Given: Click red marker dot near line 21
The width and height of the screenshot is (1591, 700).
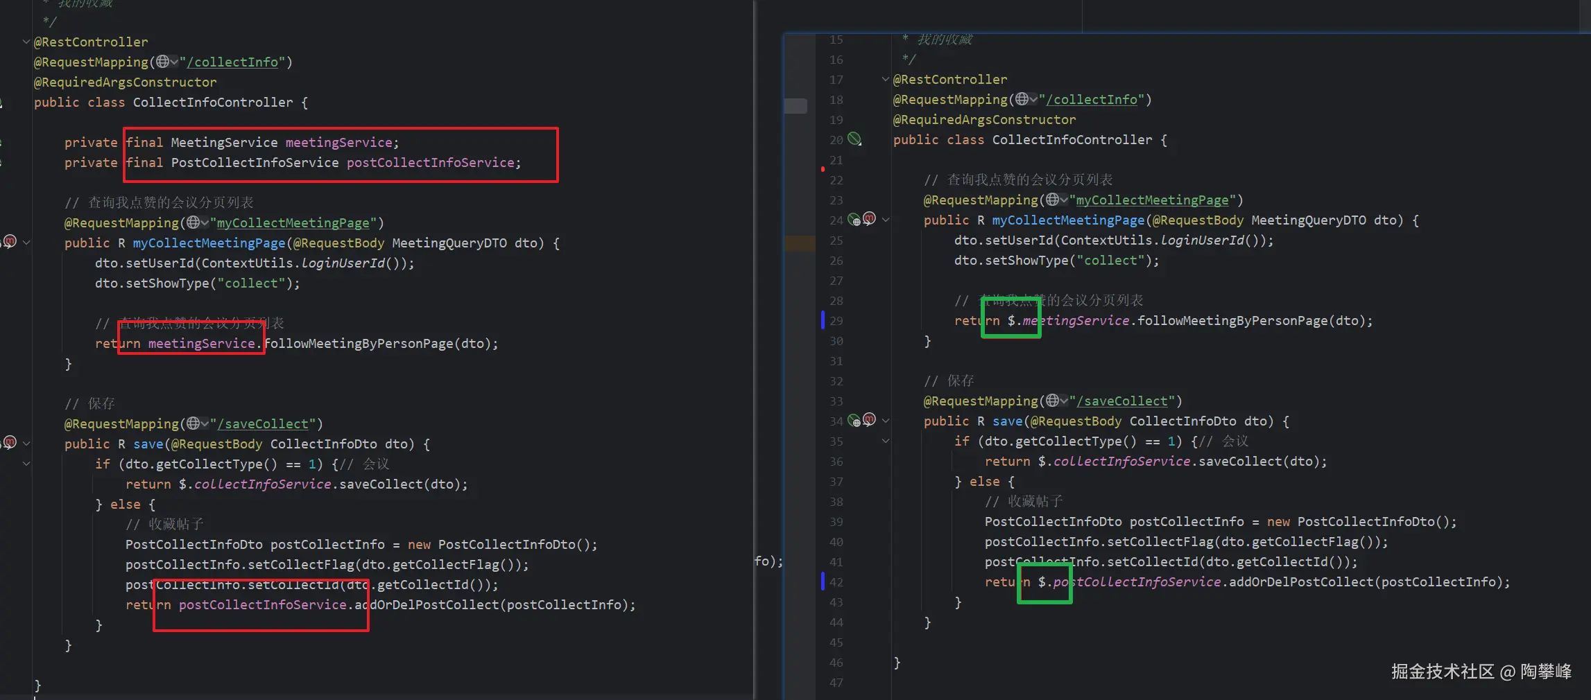Looking at the screenshot, I should (823, 169).
